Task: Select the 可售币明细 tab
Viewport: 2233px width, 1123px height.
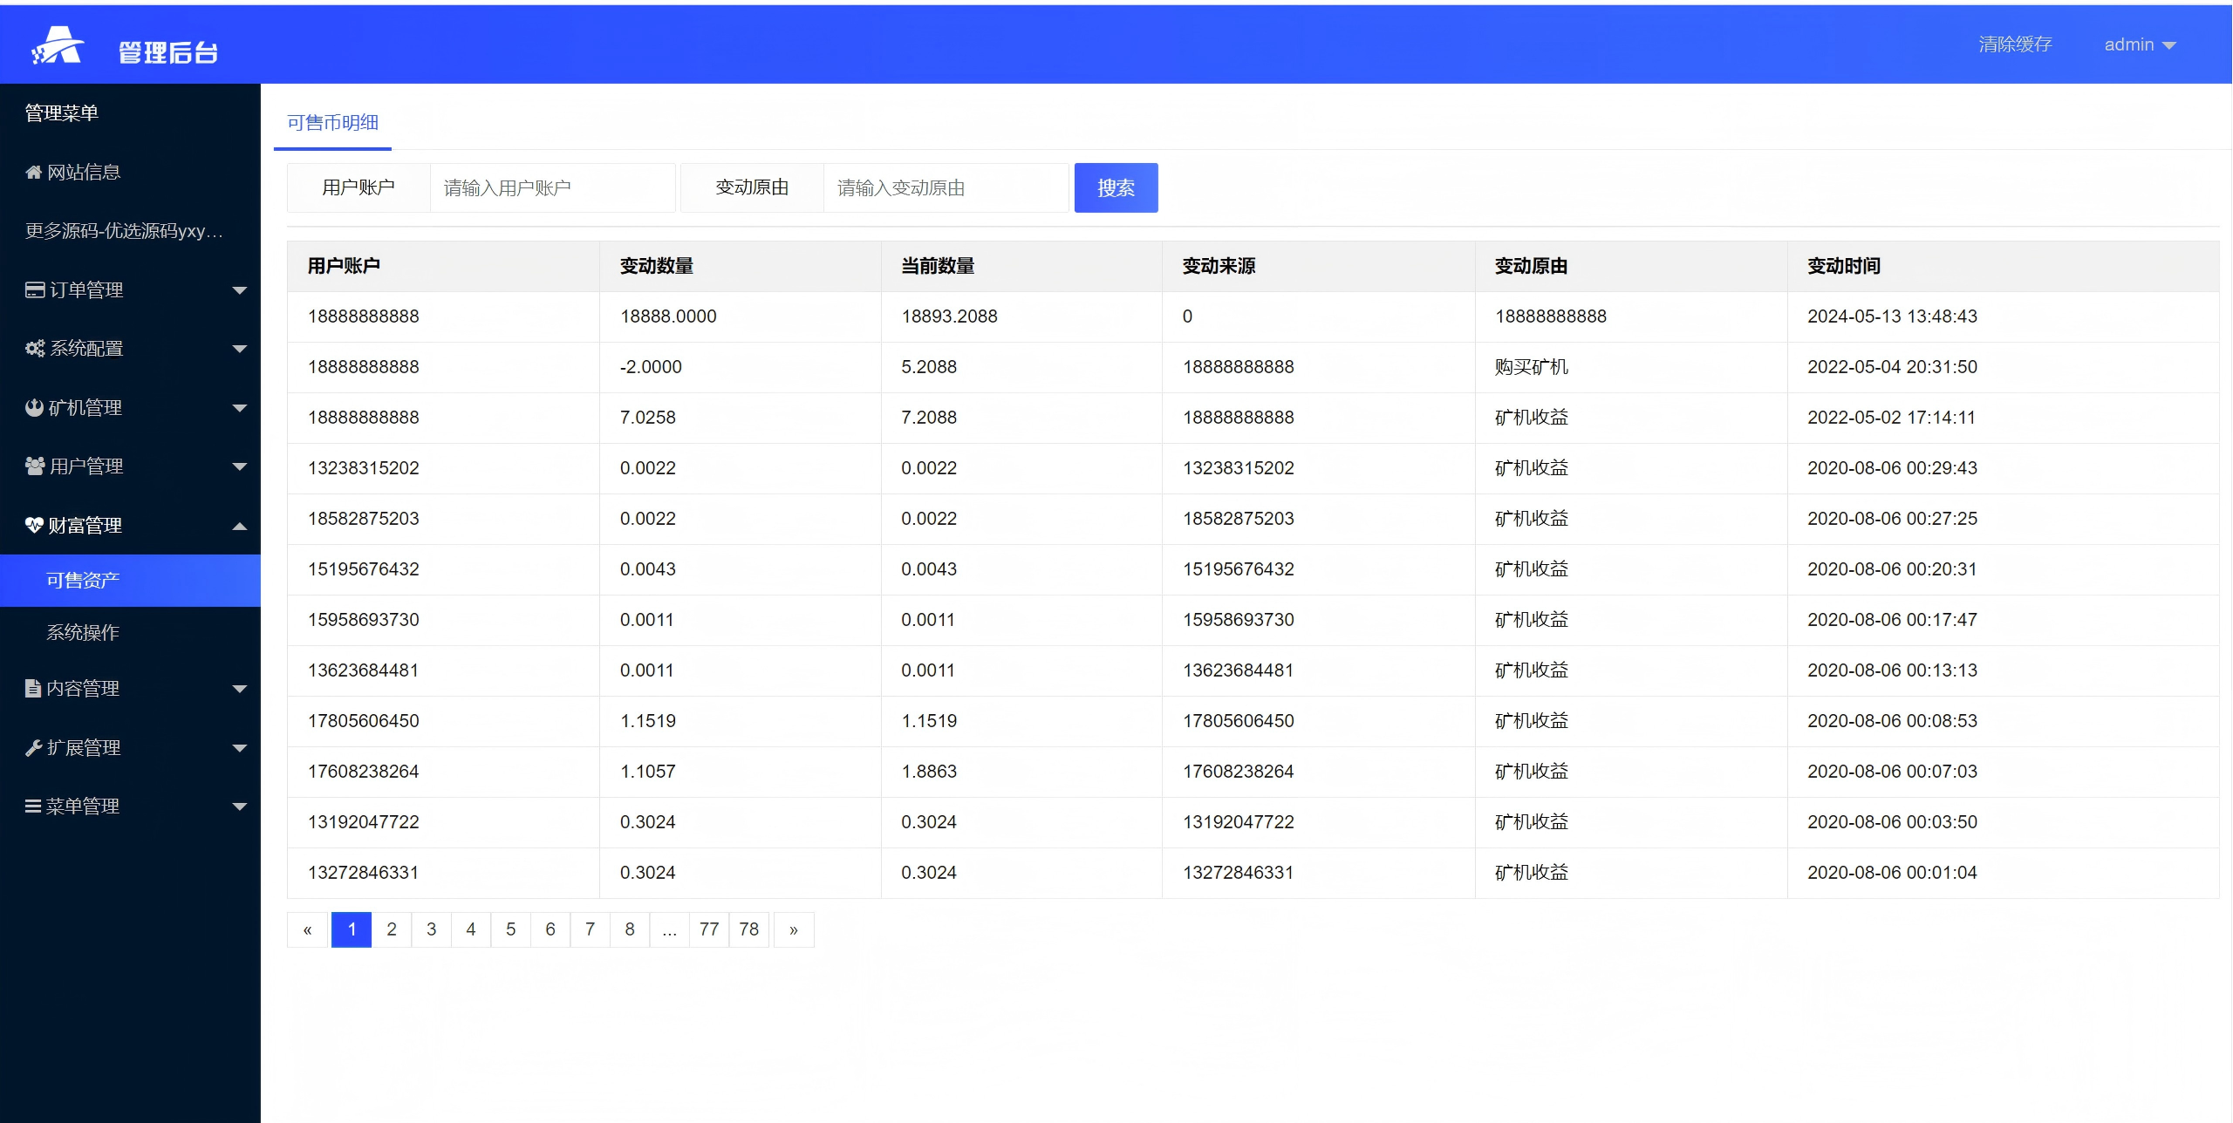Action: [x=332, y=123]
